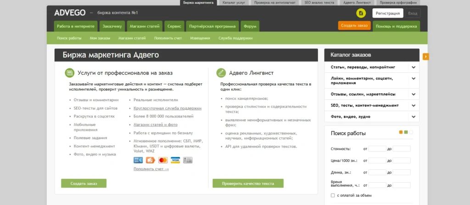The width and height of the screenshot is (470, 205).
Task: Select the orange view square in Поиск работы
Action: tap(401, 132)
